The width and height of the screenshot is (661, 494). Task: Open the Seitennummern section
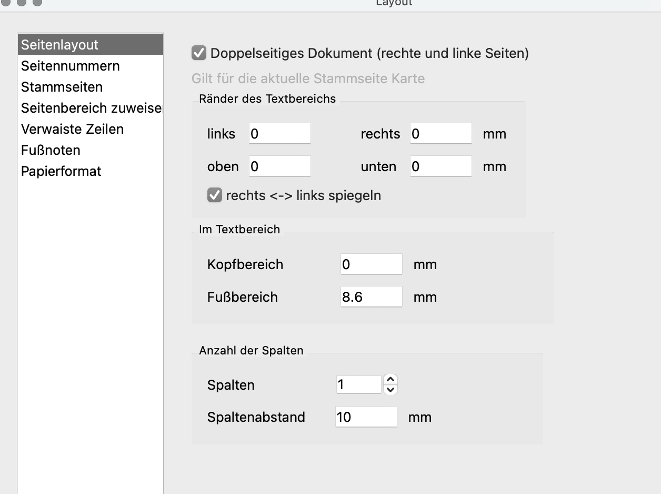pyautogui.click(x=71, y=66)
